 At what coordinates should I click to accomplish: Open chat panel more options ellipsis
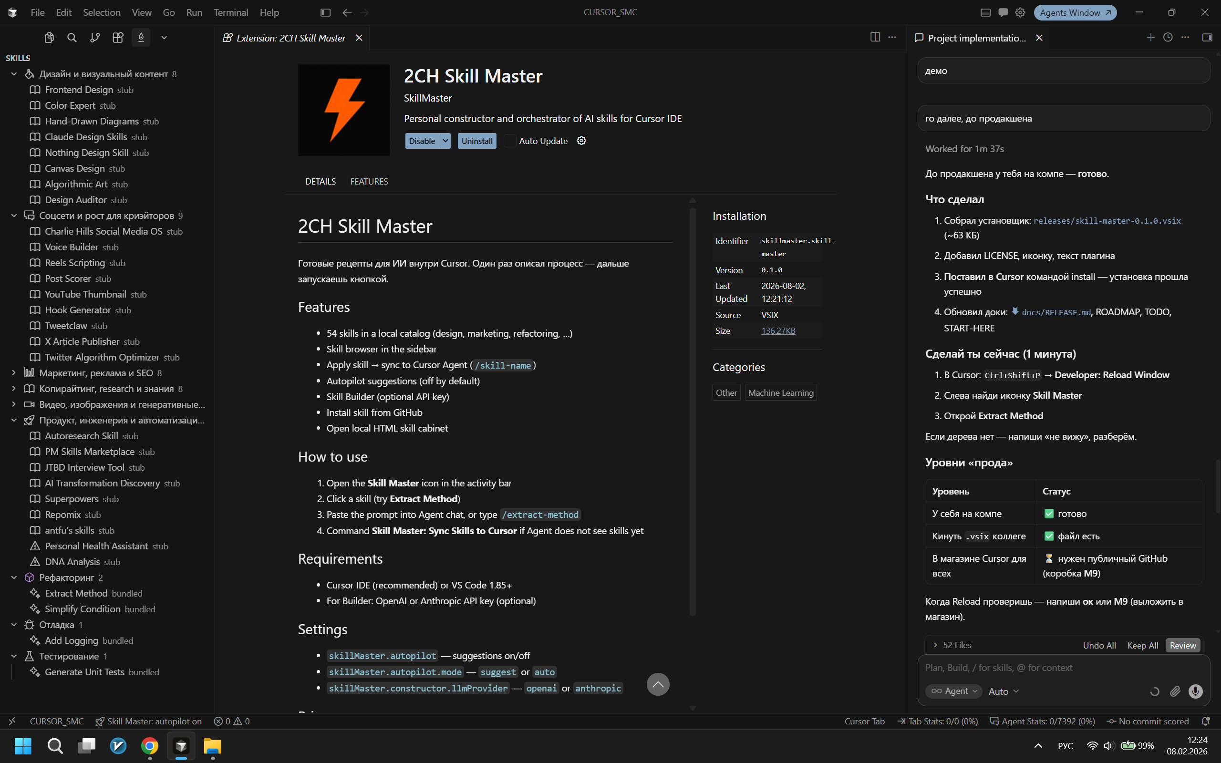pyautogui.click(x=1185, y=37)
